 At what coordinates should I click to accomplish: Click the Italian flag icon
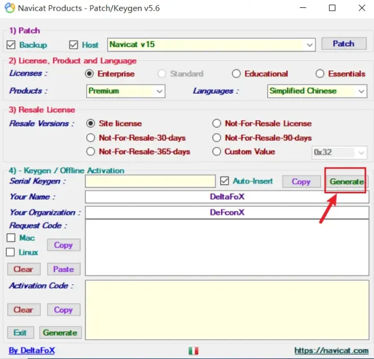193,350
